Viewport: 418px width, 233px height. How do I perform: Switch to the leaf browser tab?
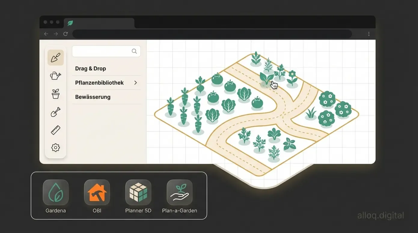tap(70, 23)
